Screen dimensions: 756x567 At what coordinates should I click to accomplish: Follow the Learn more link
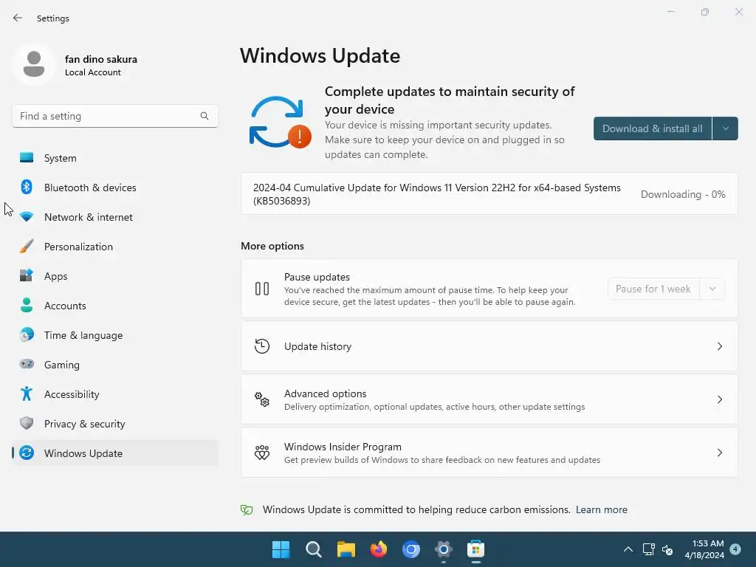(601, 509)
